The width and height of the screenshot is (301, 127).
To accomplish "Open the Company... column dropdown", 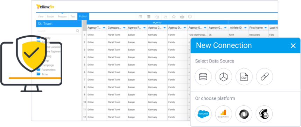I will [x=124, y=28].
